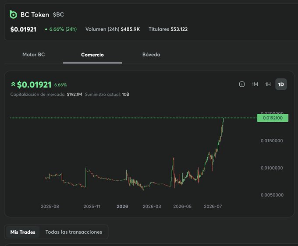This screenshot has width=298, height=246.
Task: Click the 0.0100000 price axis label
Action: 272,168
